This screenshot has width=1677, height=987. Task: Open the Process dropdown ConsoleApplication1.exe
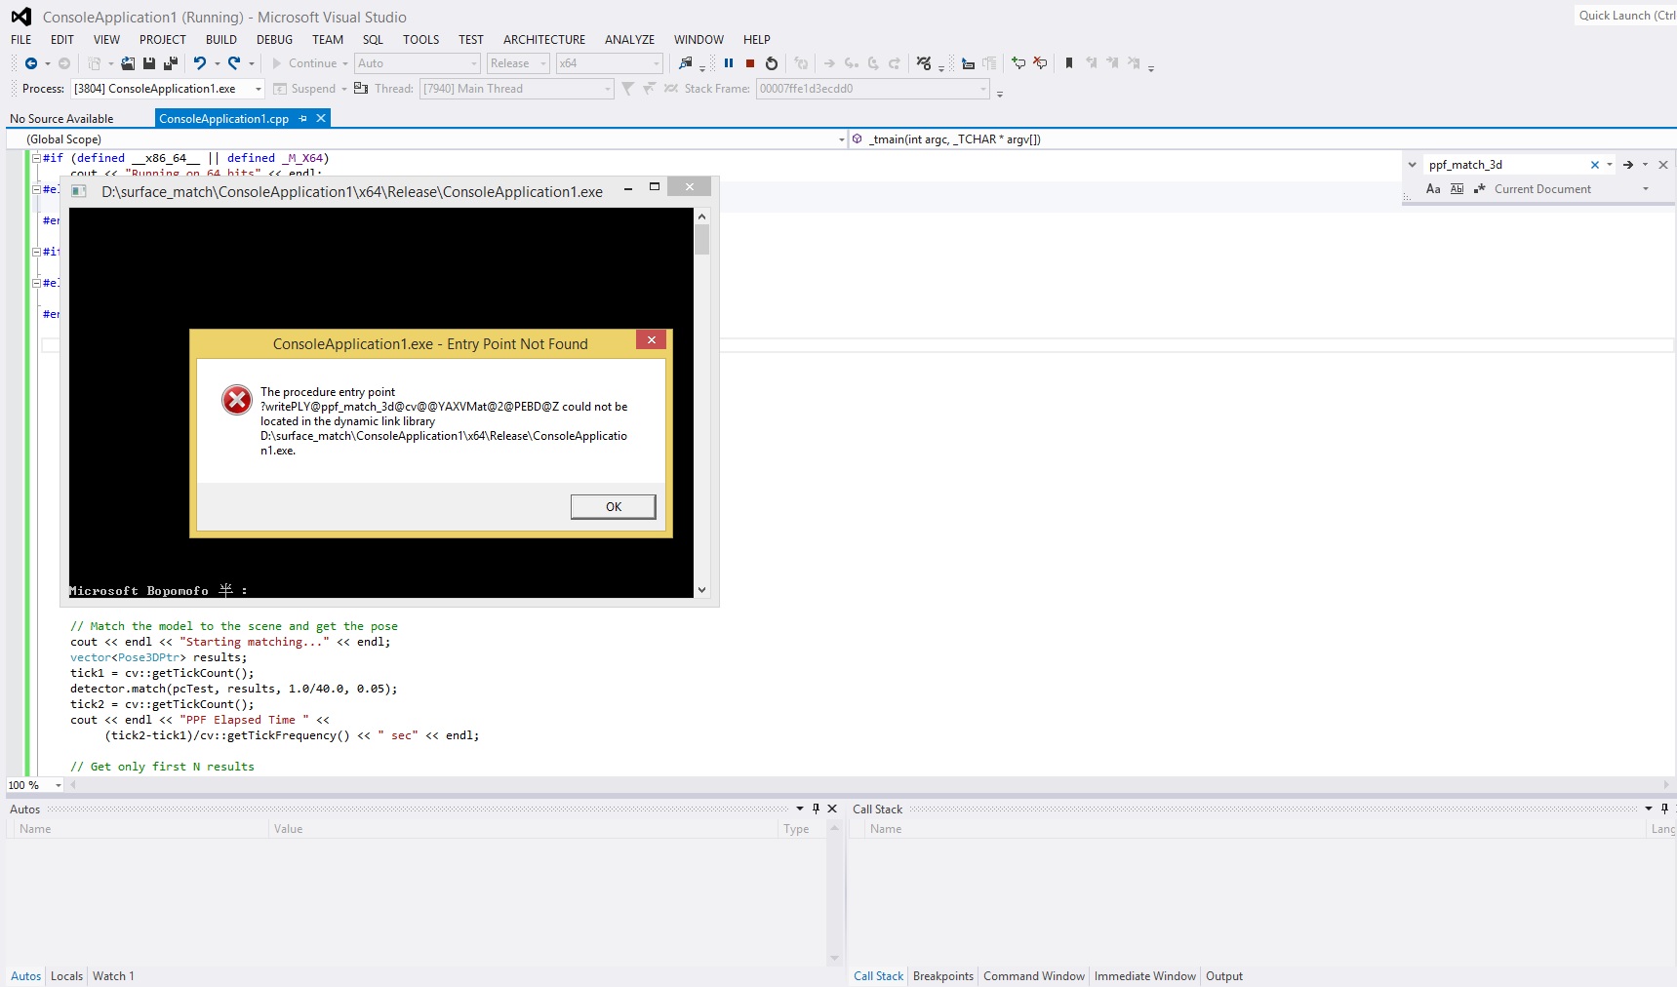click(168, 89)
